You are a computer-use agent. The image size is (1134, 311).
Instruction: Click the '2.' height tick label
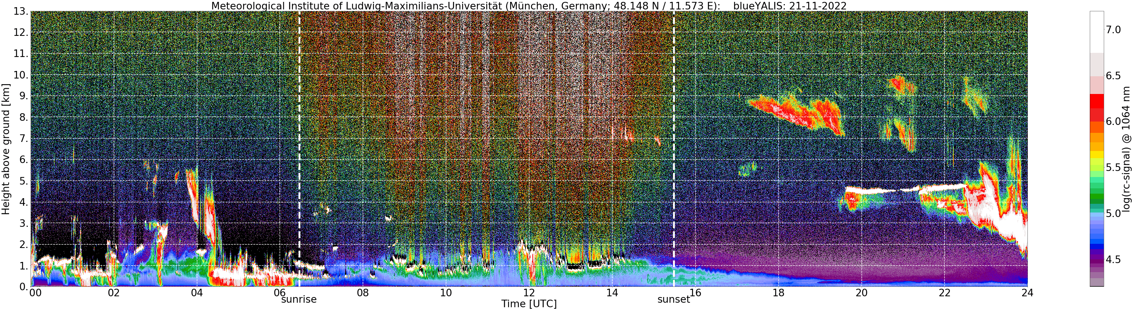click(x=24, y=244)
